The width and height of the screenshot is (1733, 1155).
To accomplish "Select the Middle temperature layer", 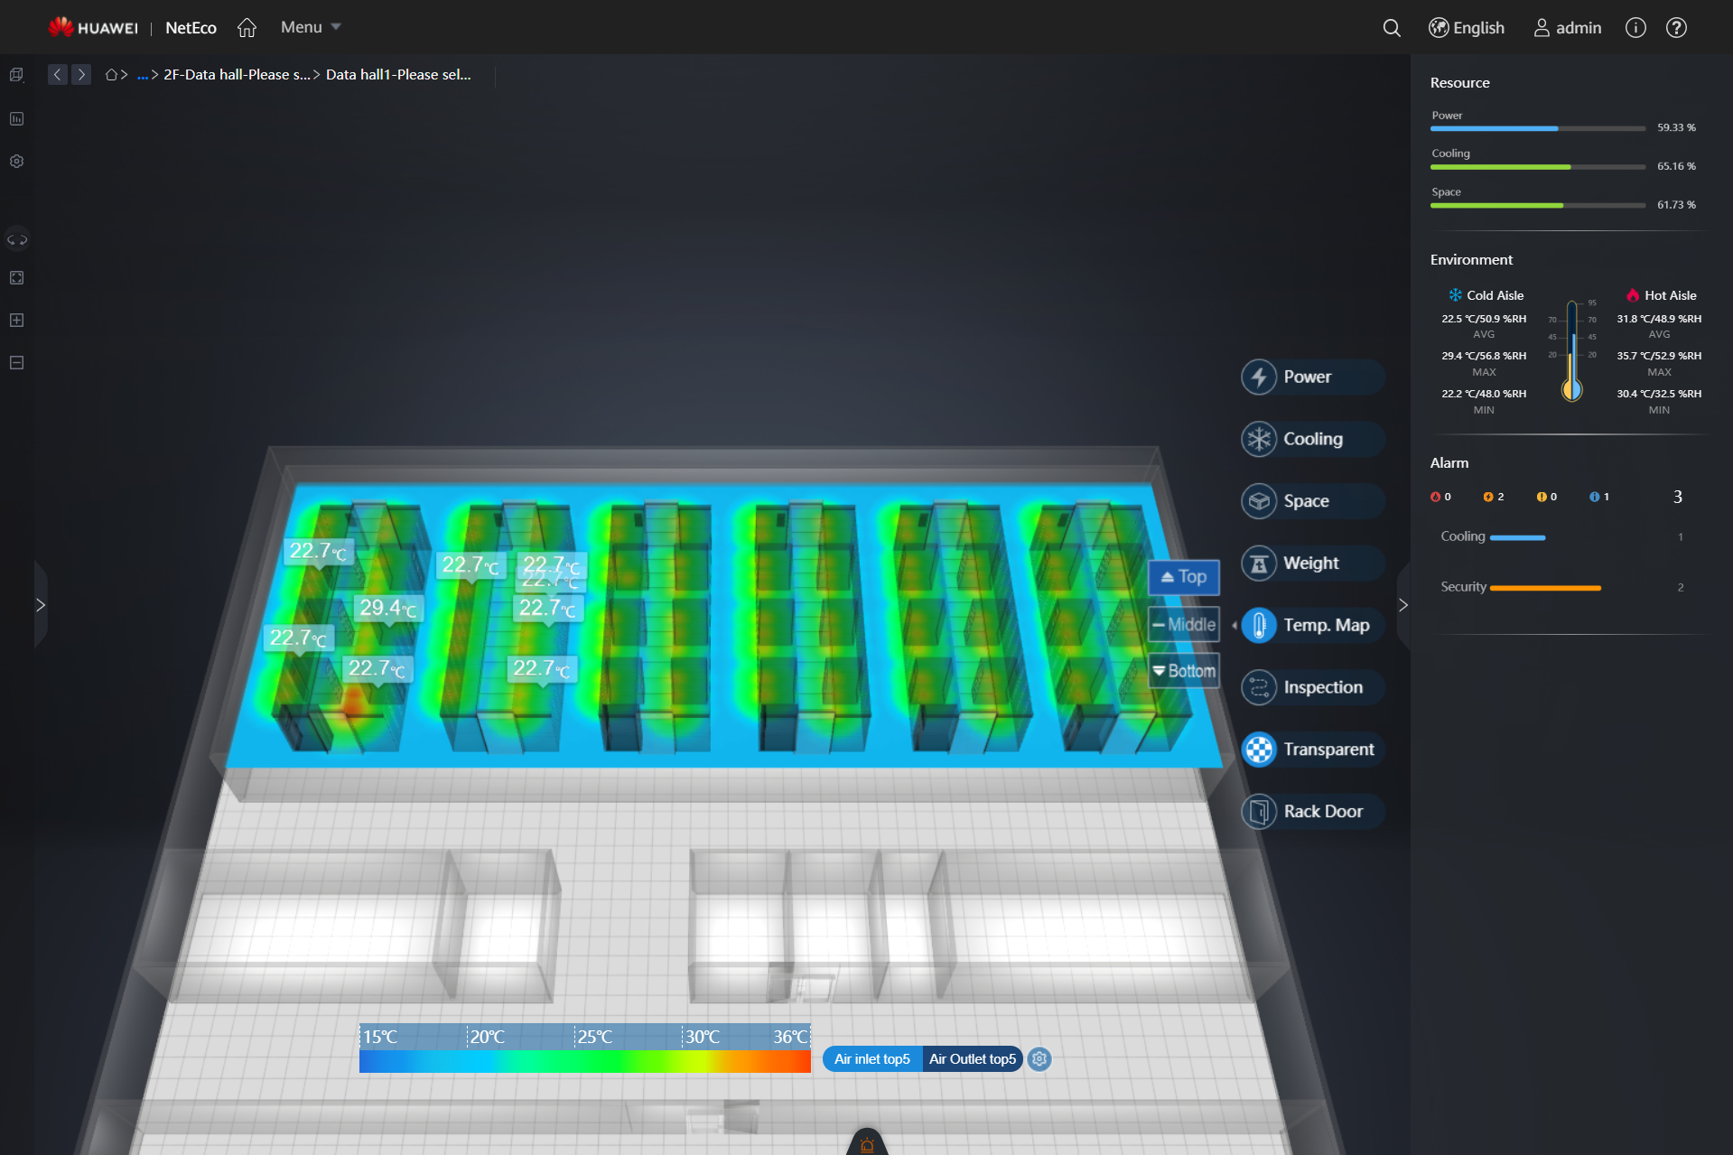I will coord(1183,624).
